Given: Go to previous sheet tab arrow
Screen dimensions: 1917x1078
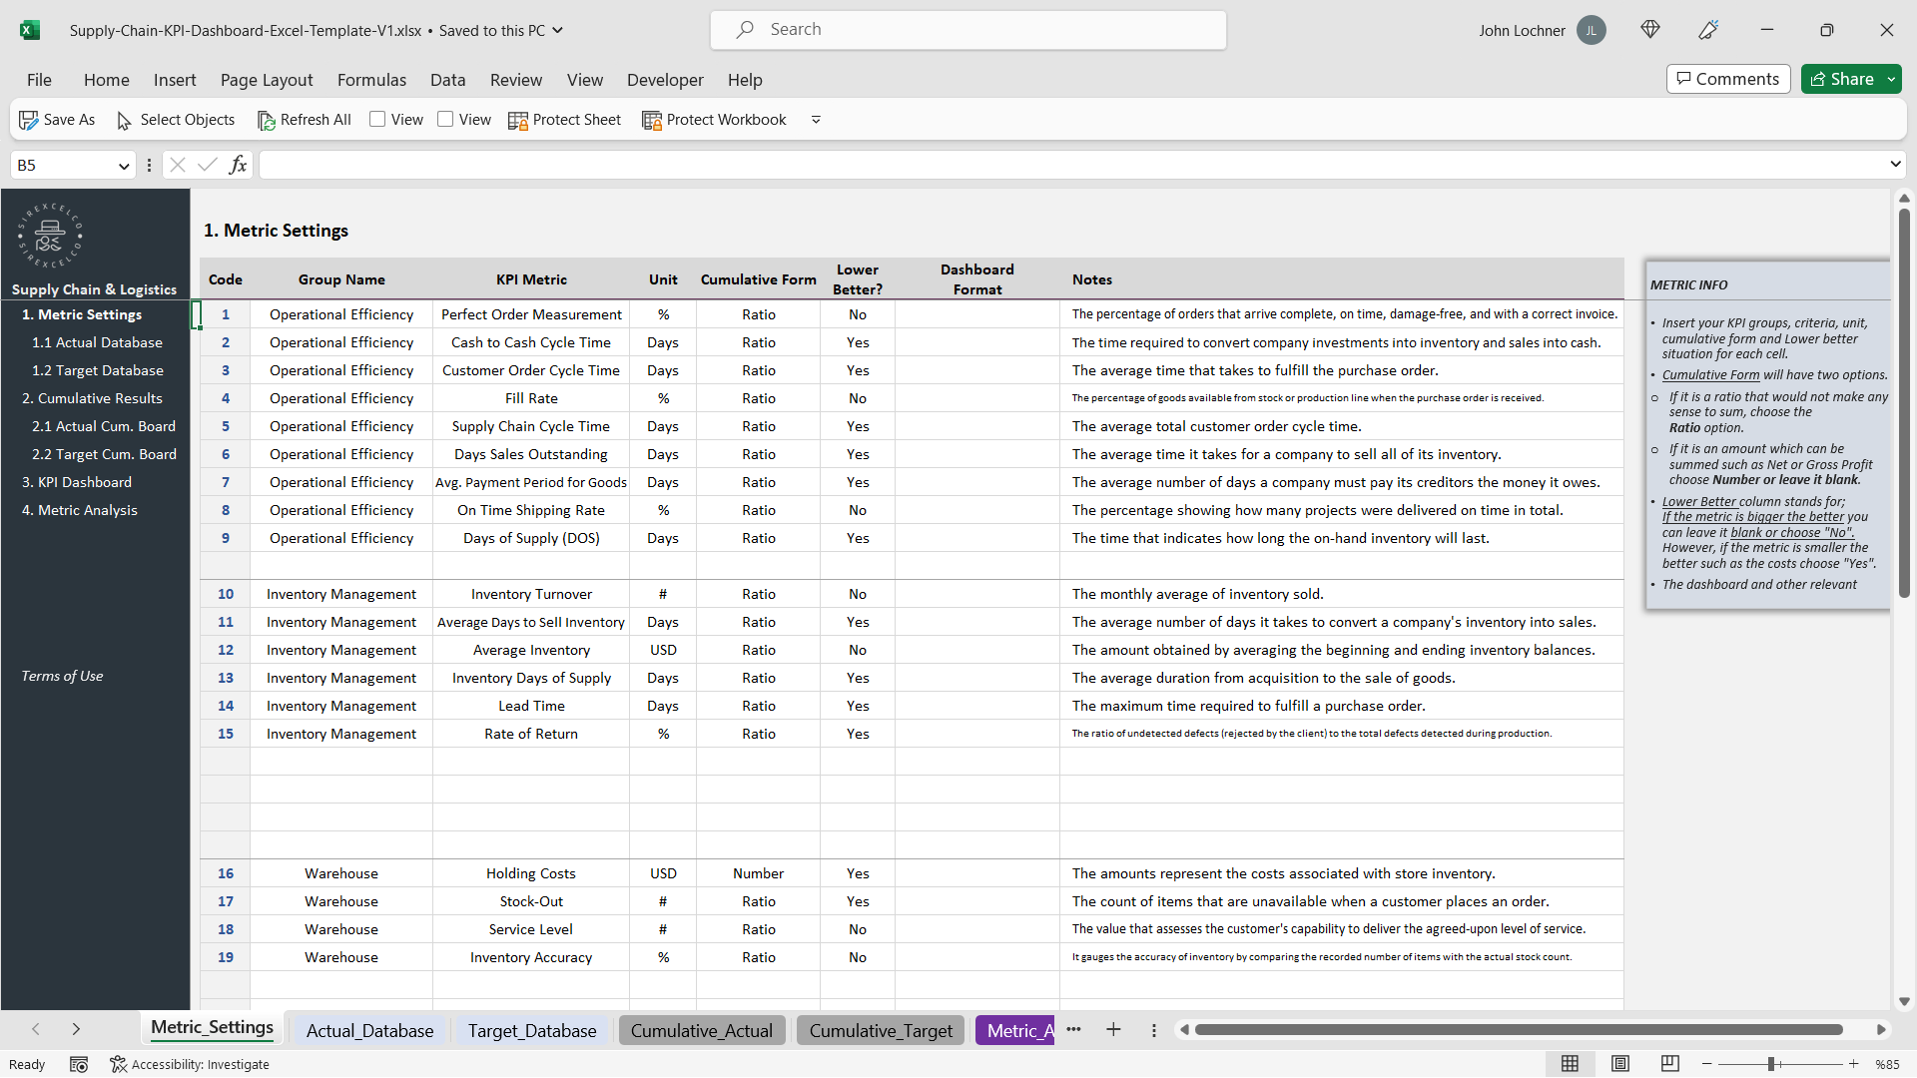Looking at the screenshot, I should (36, 1029).
